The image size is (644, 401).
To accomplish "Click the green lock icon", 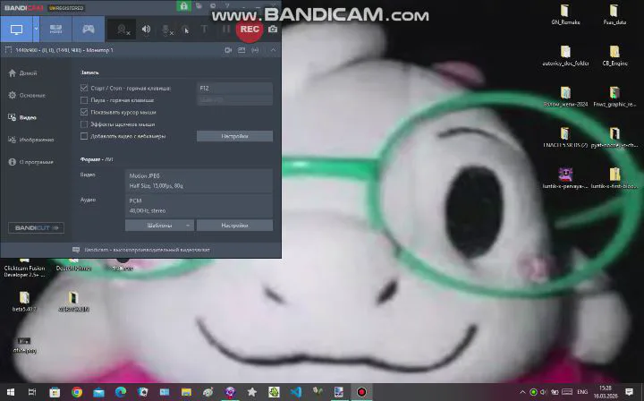I will coord(183,5).
